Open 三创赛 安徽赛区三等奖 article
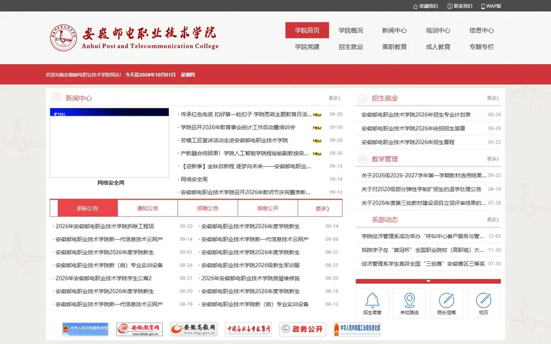 click(x=423, y=264)
